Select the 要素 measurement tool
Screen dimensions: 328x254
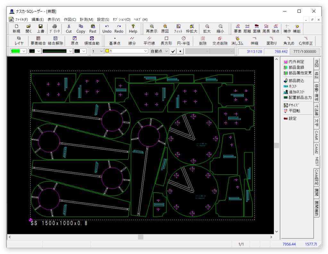tap(238, 28)
